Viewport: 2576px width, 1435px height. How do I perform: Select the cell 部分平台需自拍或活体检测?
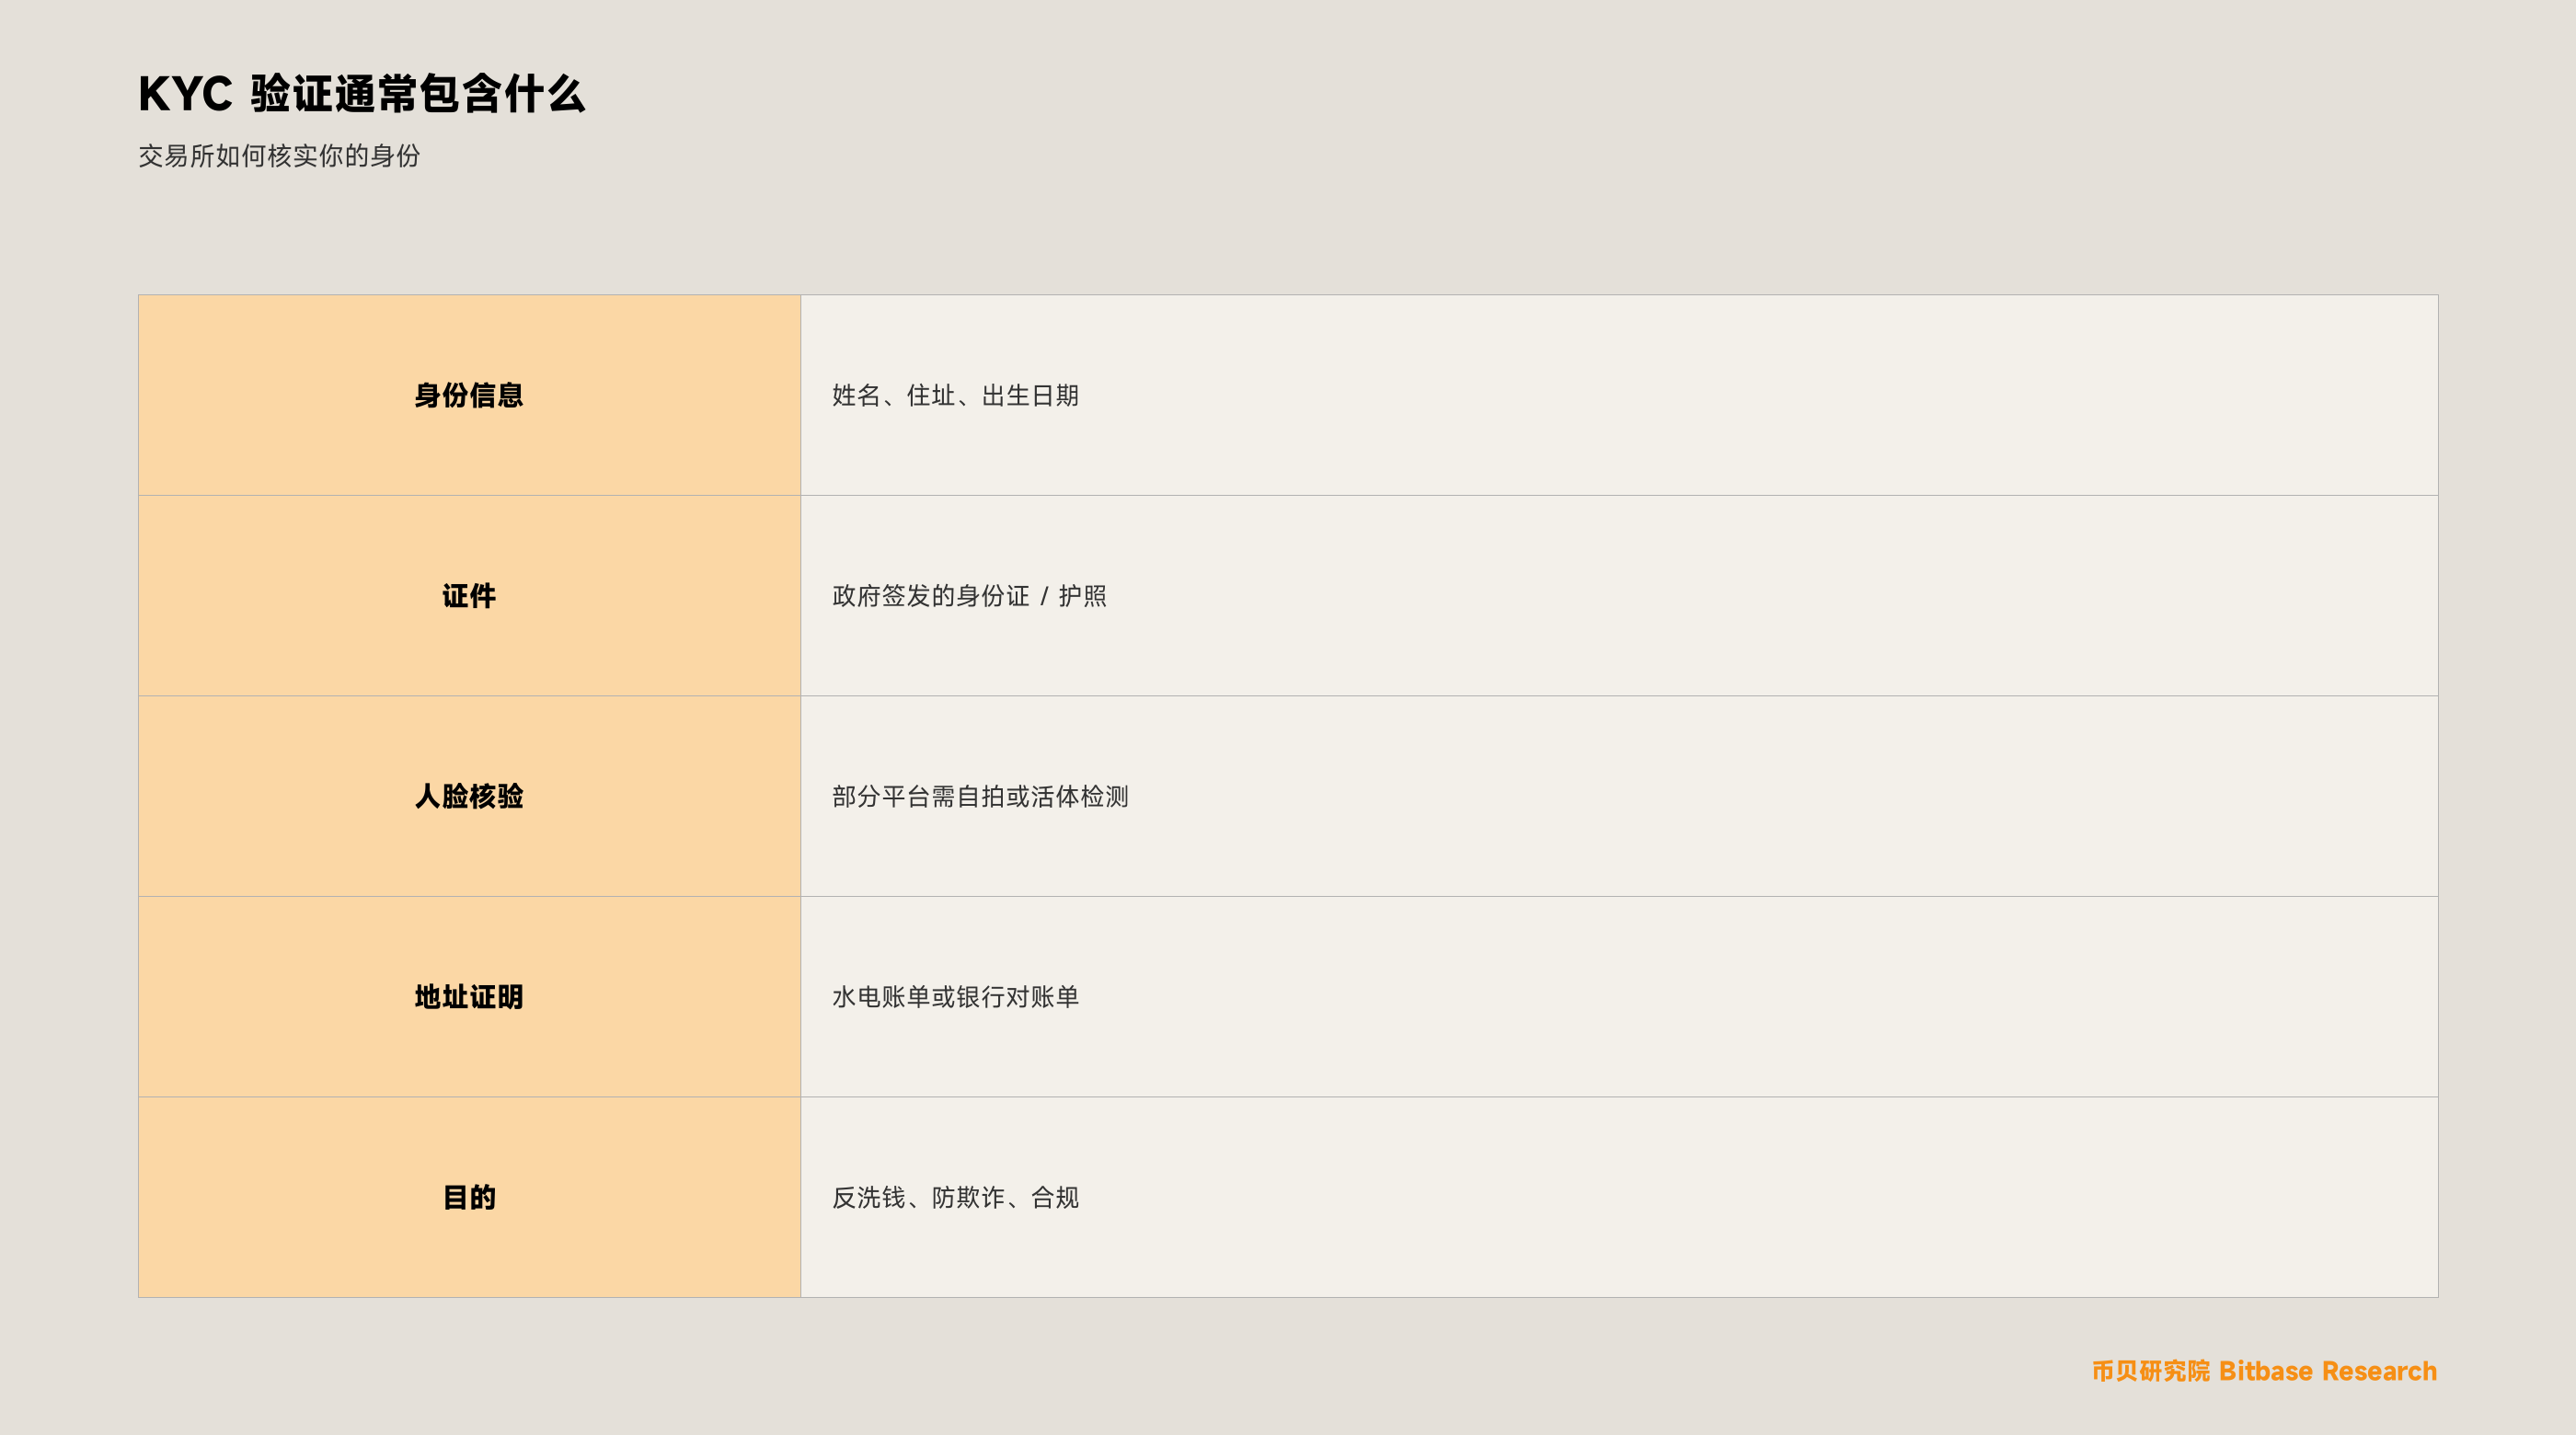click(x=1619, y=796)
